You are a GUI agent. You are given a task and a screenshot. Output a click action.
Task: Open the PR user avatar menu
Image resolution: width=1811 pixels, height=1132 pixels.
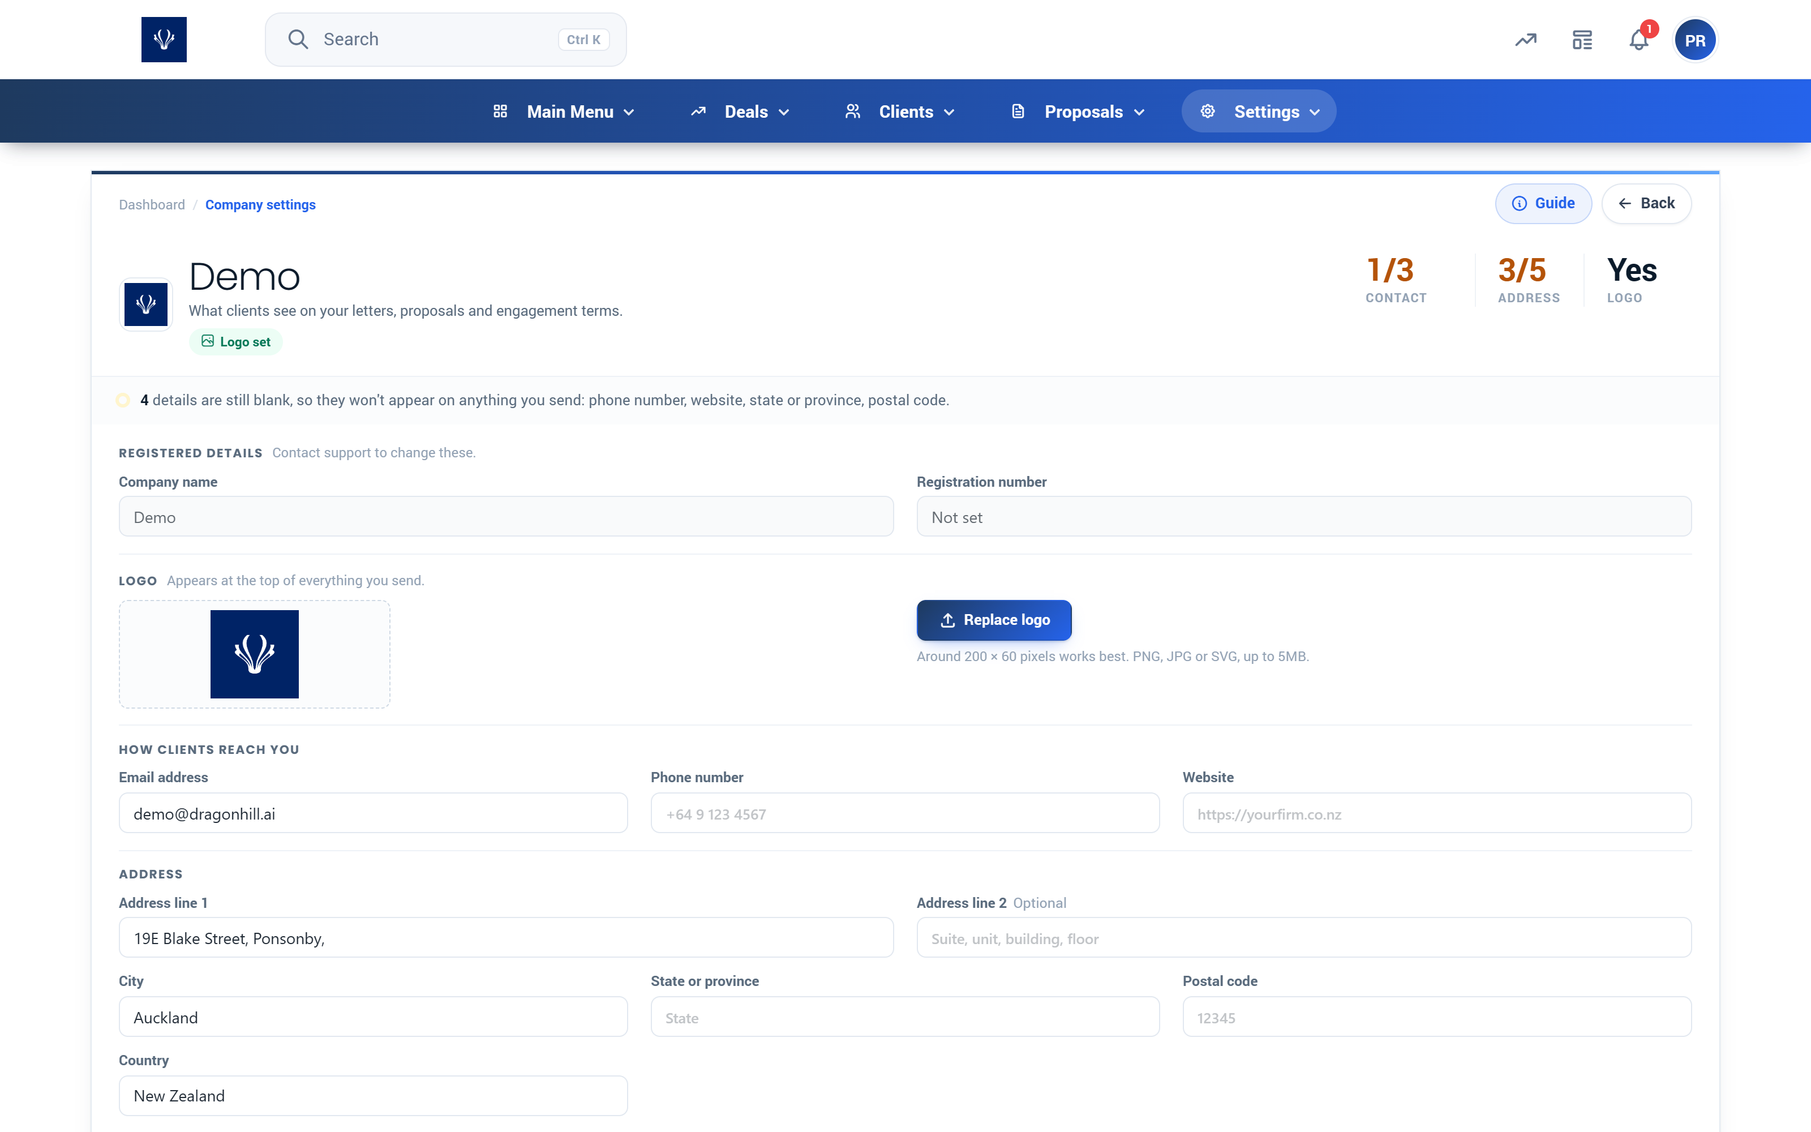1695,40
